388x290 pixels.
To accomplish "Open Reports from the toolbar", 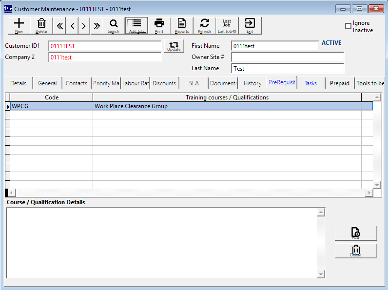I will pos(182,25).
